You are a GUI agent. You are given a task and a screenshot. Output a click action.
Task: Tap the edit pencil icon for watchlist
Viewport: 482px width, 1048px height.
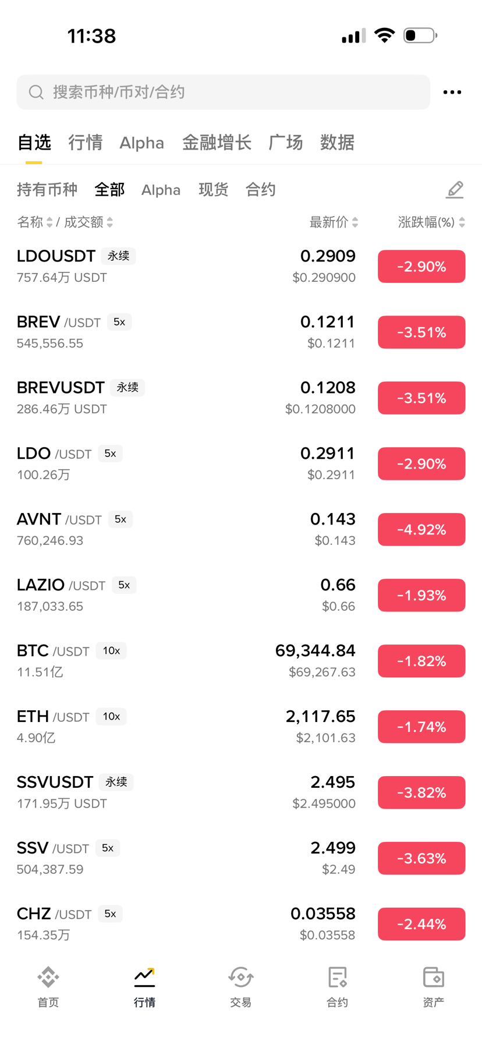tap(455, 190)
